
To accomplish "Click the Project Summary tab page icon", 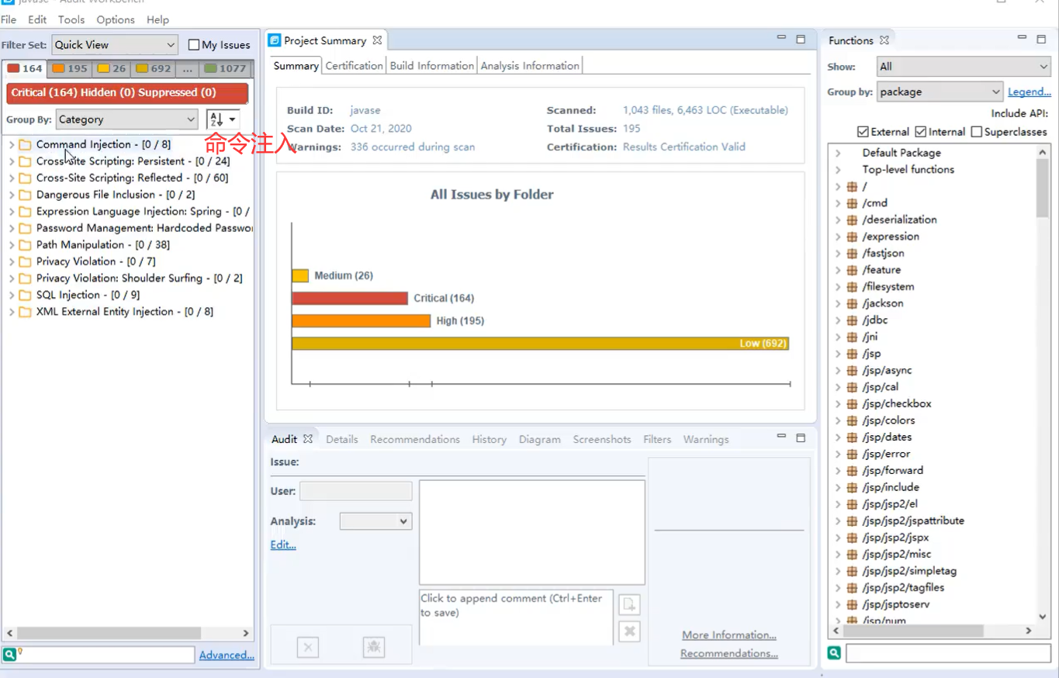I will pyautogui.click(x=275, y=40).
